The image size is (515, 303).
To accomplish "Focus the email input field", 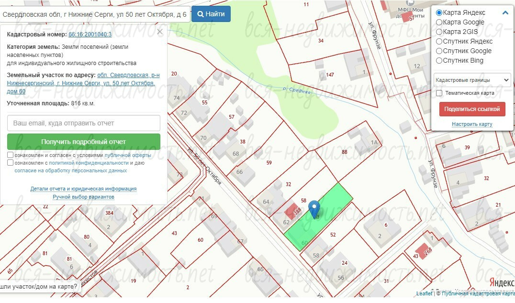I will coord(84,123).
